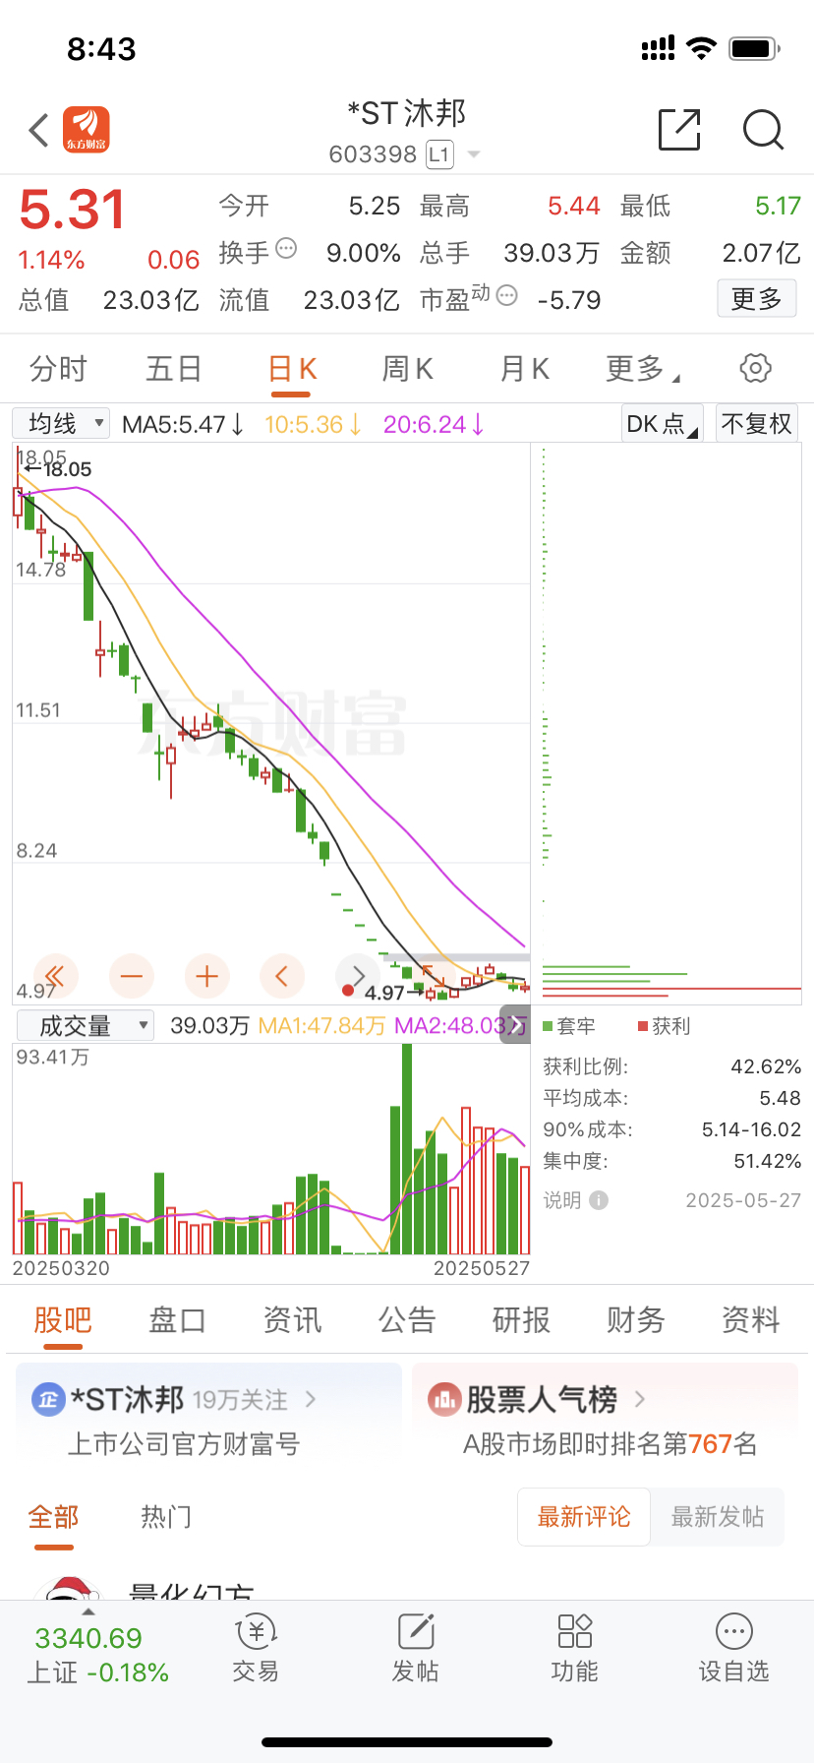Select the 周K chart tab
The height and width of the screenshot is (1763, 814).
(x=407, y=369)
